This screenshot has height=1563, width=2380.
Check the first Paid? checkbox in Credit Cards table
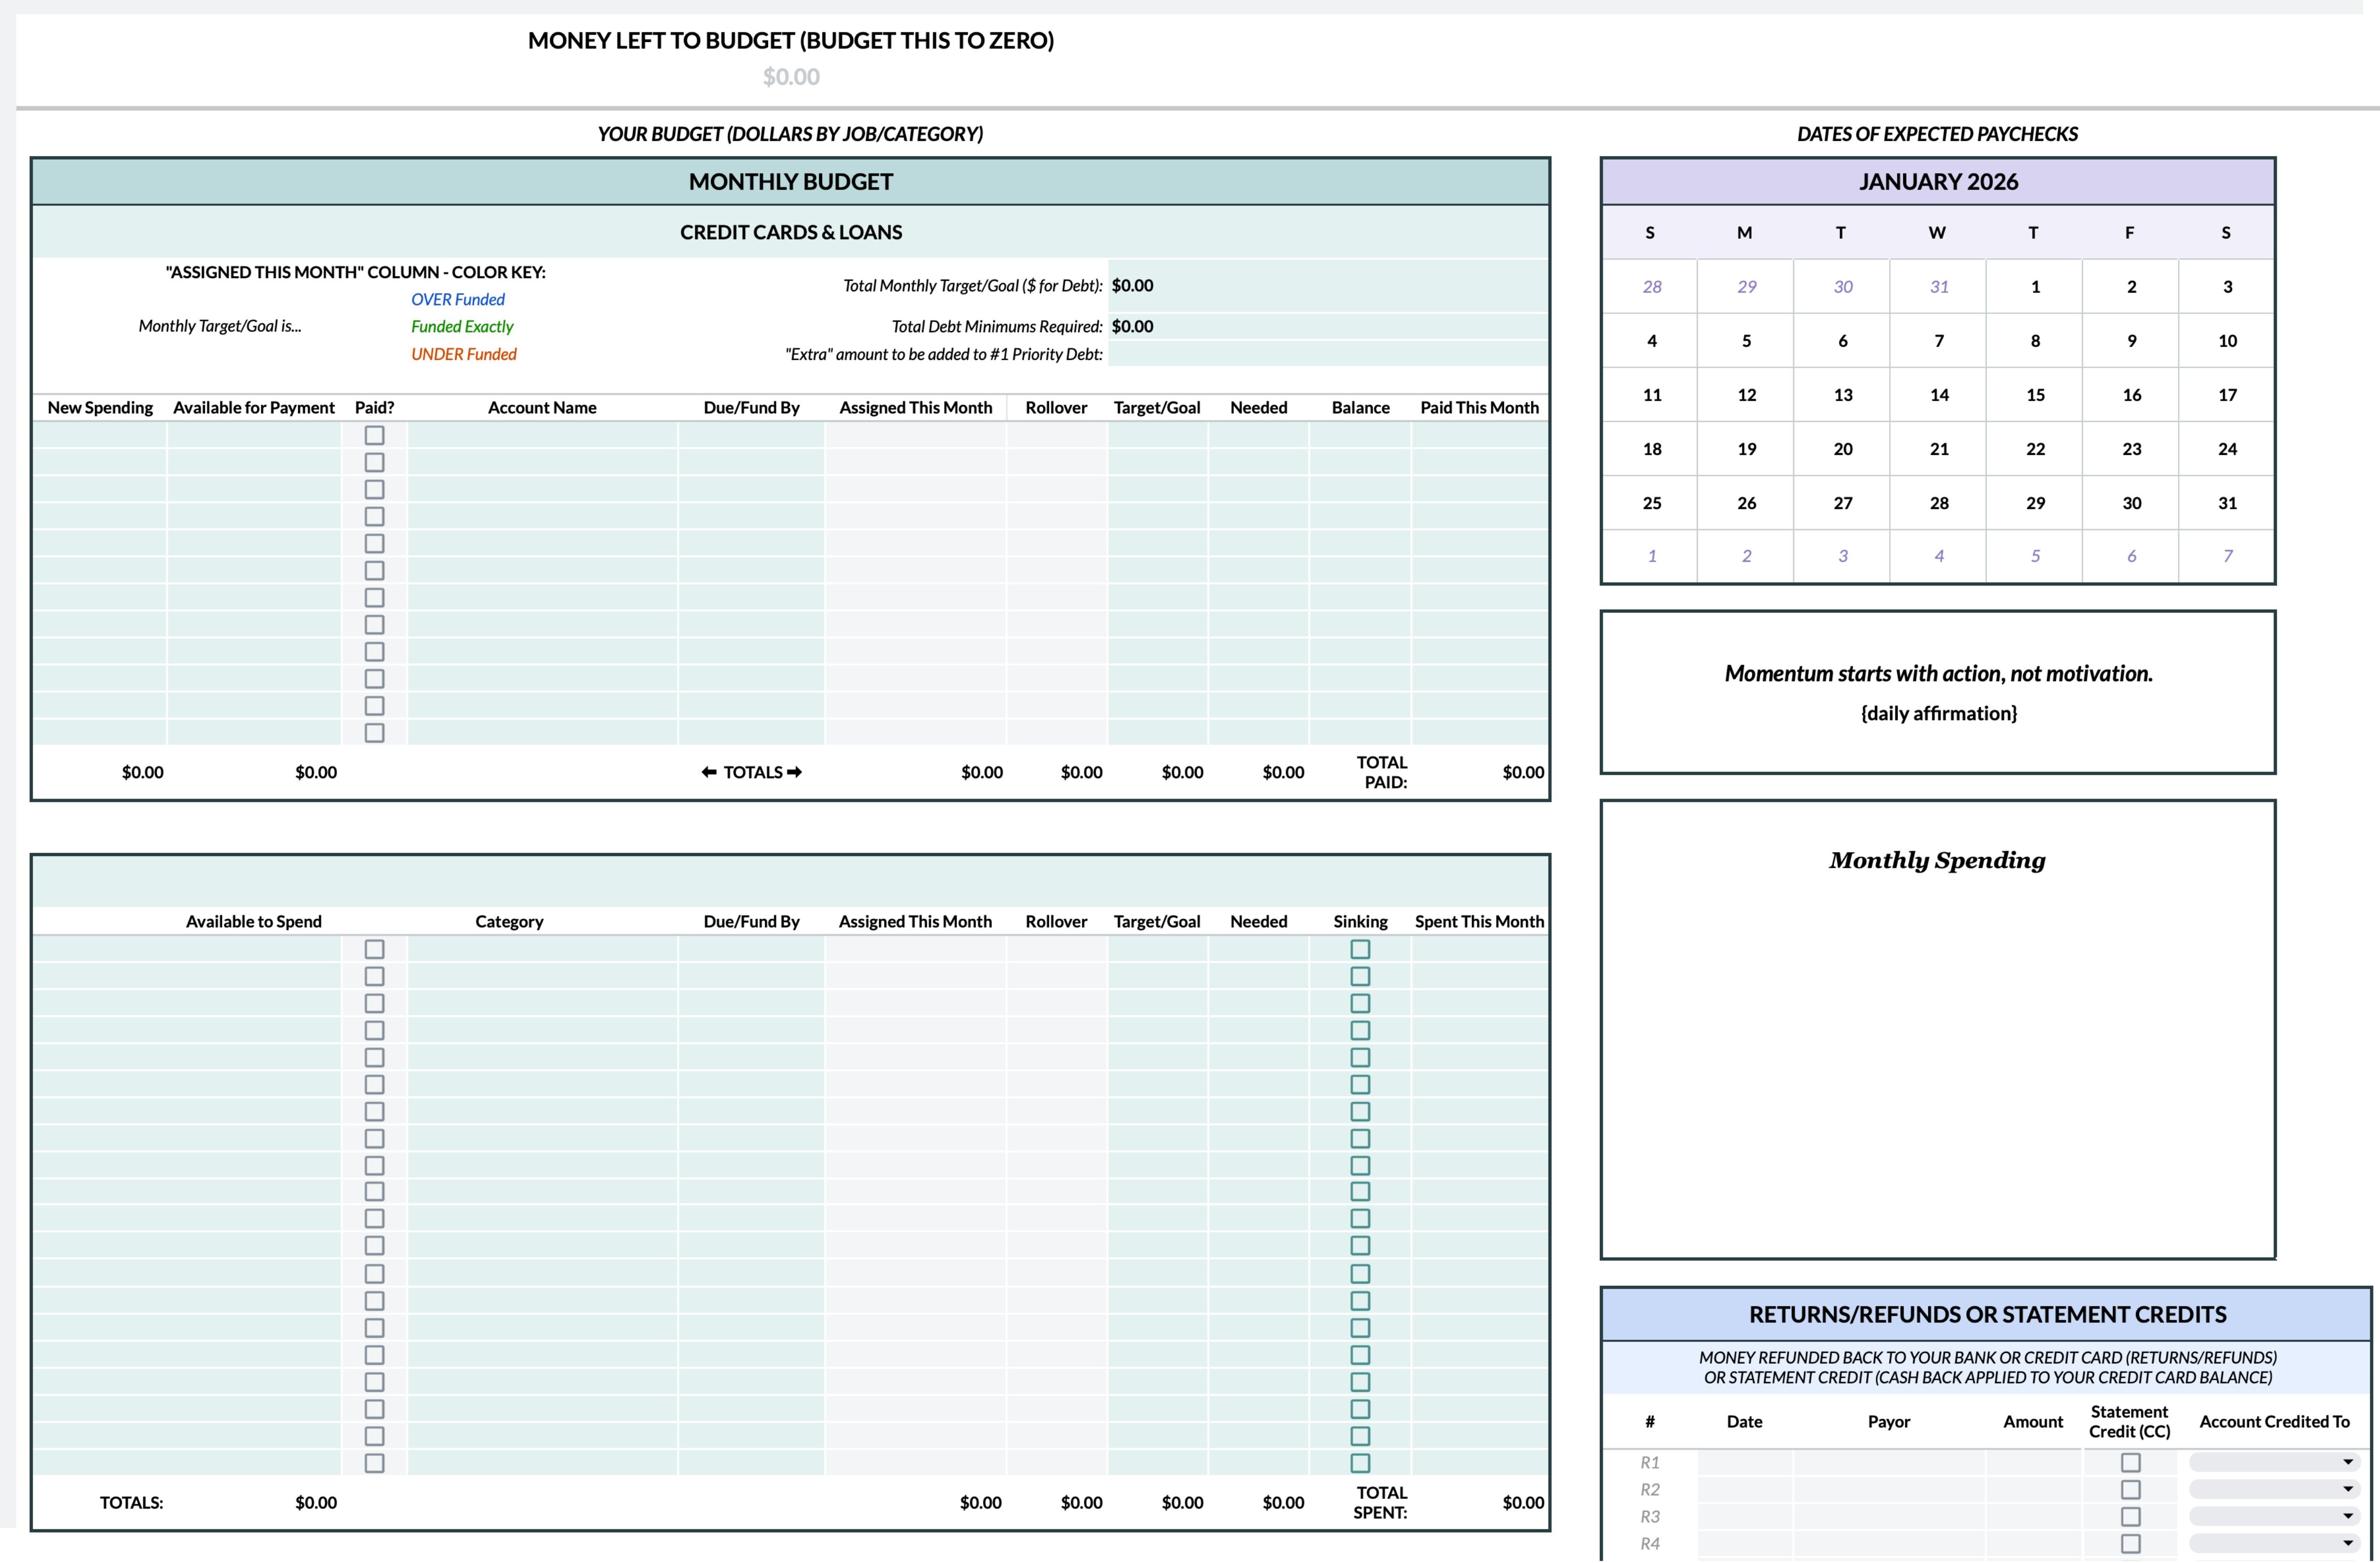374,435
